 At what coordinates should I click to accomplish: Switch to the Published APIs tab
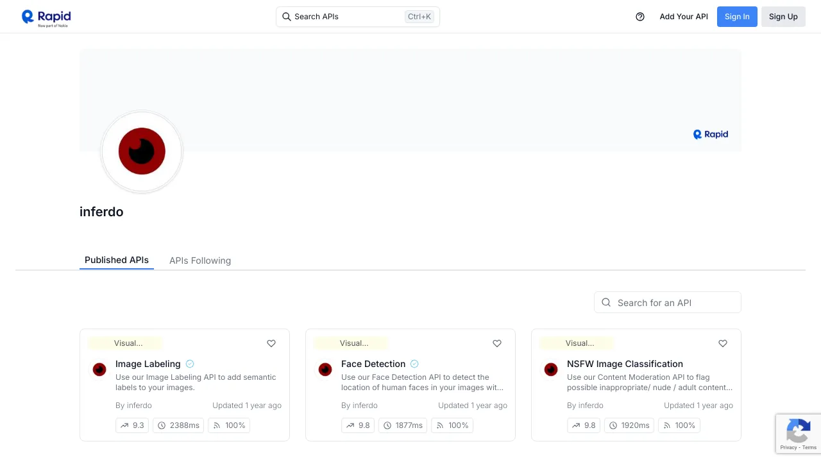point(117,260)
